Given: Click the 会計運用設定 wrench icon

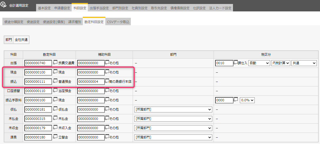Looking at the screenshot, I should point(4,5).
